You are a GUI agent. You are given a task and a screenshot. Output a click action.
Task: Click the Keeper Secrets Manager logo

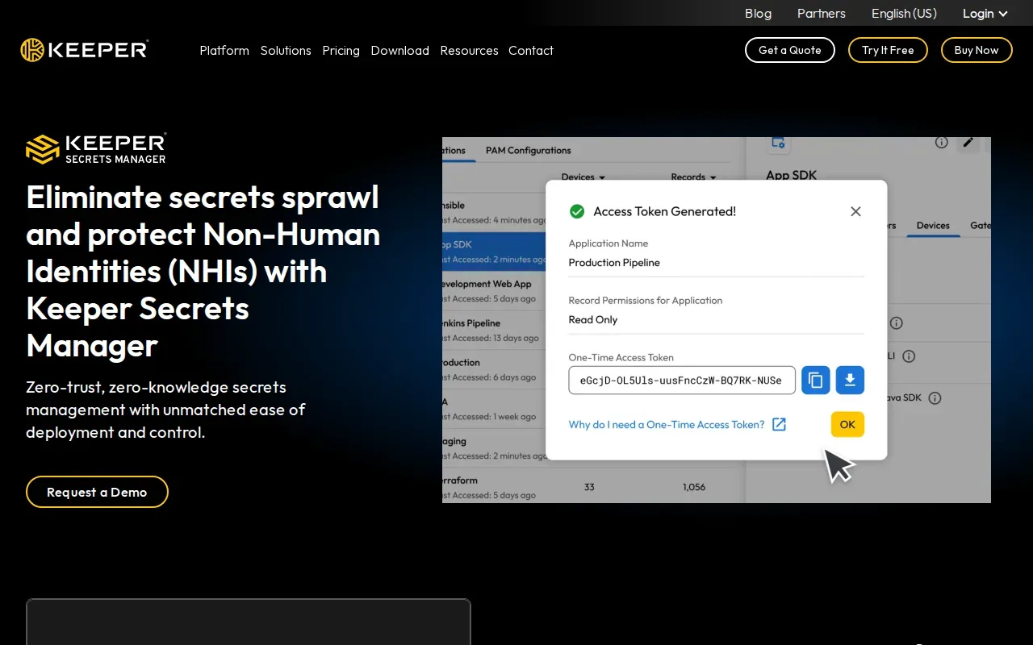[x=96, y=148]
